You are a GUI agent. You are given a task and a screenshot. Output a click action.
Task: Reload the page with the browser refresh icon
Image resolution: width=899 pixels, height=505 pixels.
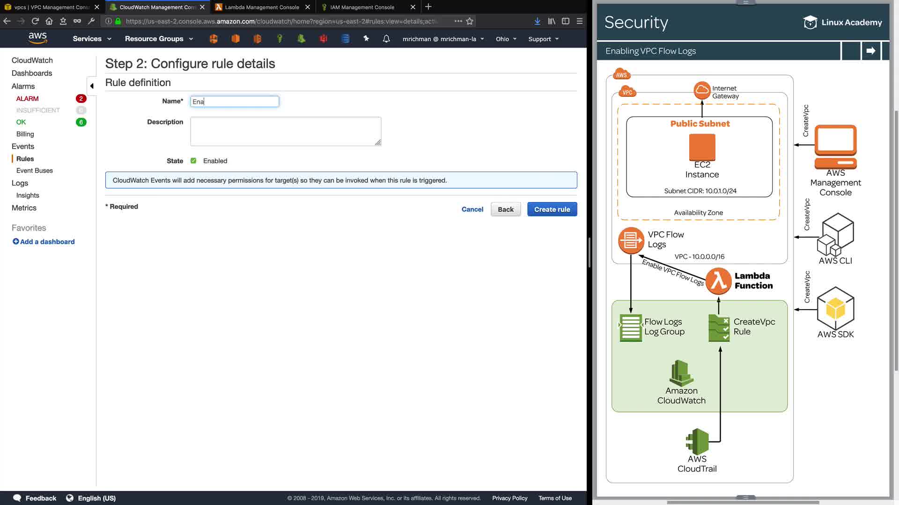[x=35, y=21]
